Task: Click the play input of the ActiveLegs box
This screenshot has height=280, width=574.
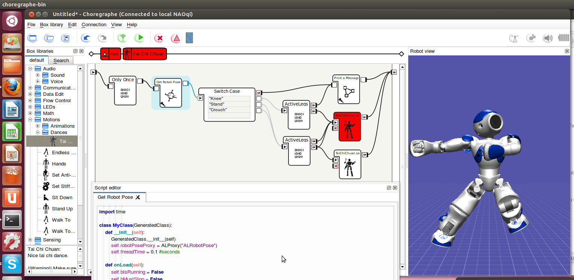Action: coord(284,110)
